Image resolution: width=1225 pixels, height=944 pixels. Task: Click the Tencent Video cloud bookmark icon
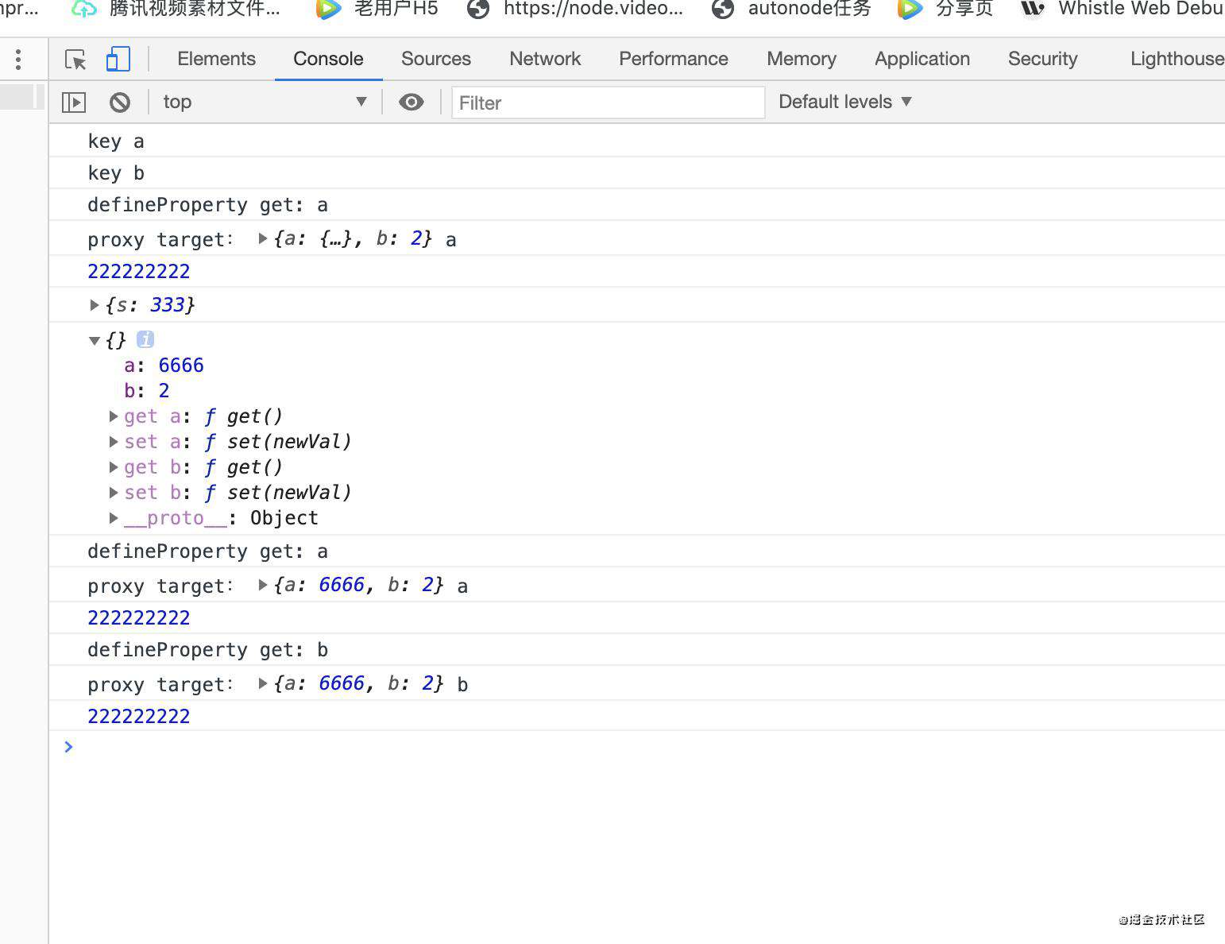pyautogui.click(x=84, y=10)
